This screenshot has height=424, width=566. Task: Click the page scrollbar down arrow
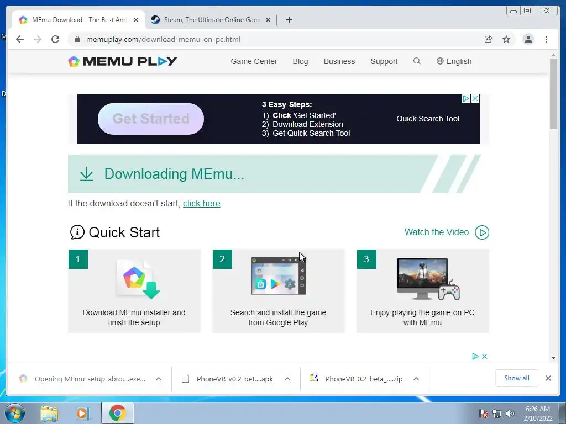click(553, 358)
